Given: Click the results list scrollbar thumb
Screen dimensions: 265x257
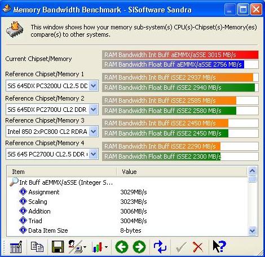Looking at the screenshot, I should tap(252, 179).
